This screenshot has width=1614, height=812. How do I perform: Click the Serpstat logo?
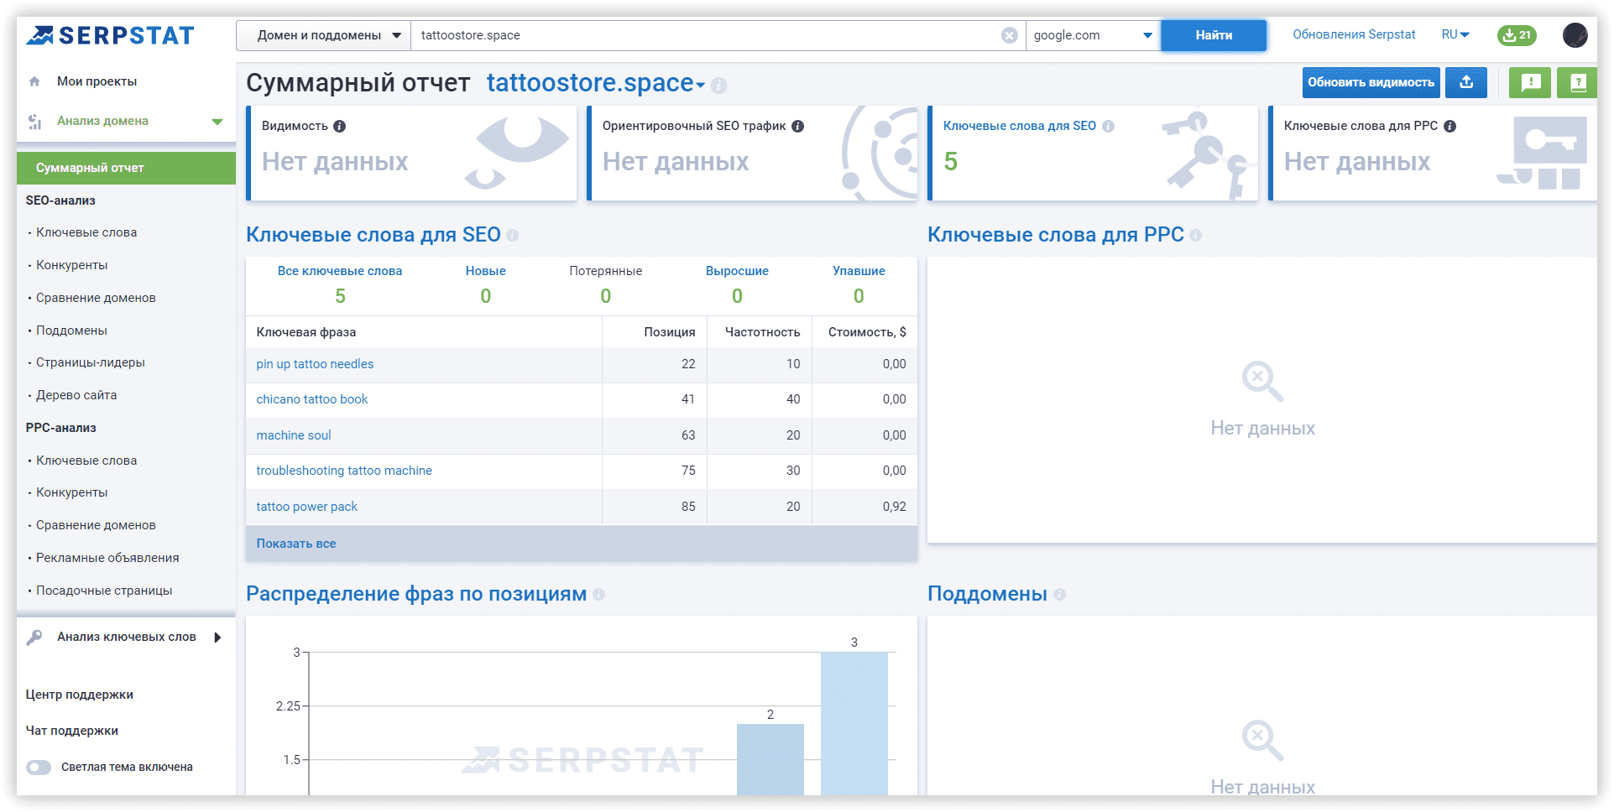click(111, 35)
